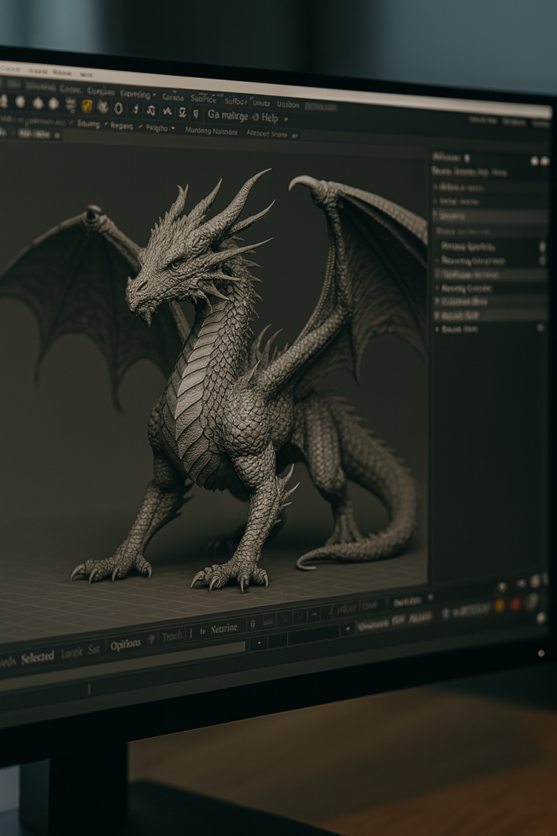Click the 'Trach' label in bottom bar
The image size is (557, 836).
[172, 636]
